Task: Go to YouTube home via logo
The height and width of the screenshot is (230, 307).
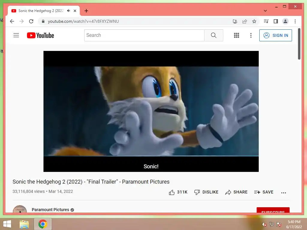Action: click(x=40, y=35)
